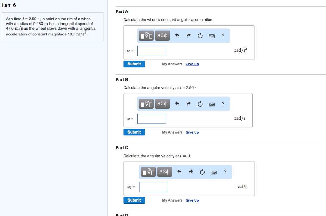Open the Greek symbols (ΑΣφ) palette in Part A

pyautogui.click(x=162, y=35)
